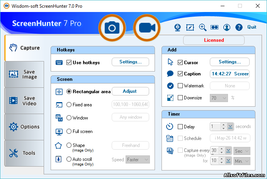Uncheck the Caption checkbox
Viewport: 267px width, 179px height.
pos(180,74)
